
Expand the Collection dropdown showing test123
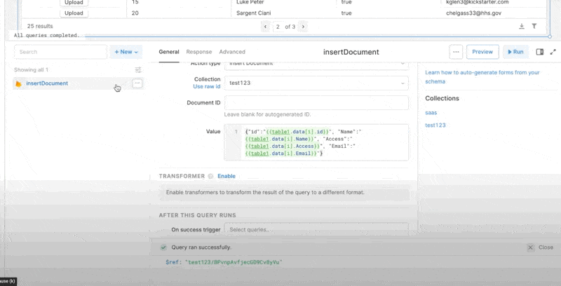(316, 83)
